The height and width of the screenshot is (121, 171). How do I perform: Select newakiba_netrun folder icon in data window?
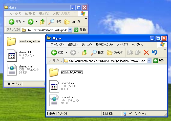(11, 41)
